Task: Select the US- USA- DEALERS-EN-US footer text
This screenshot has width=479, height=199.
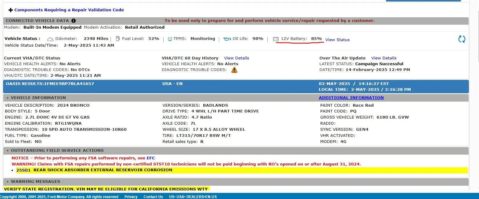Action: pyautogui.click(x=193, y=197)
